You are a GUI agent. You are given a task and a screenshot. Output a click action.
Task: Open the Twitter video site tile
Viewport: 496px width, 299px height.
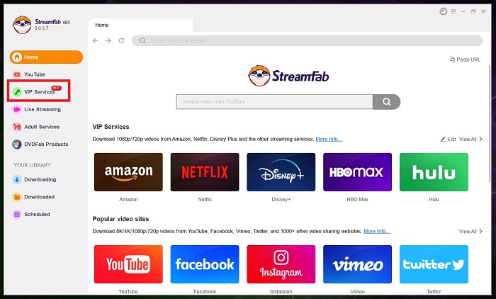(x=434, y=264)
